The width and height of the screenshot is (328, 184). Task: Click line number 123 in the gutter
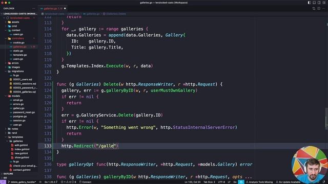point(48,84)
